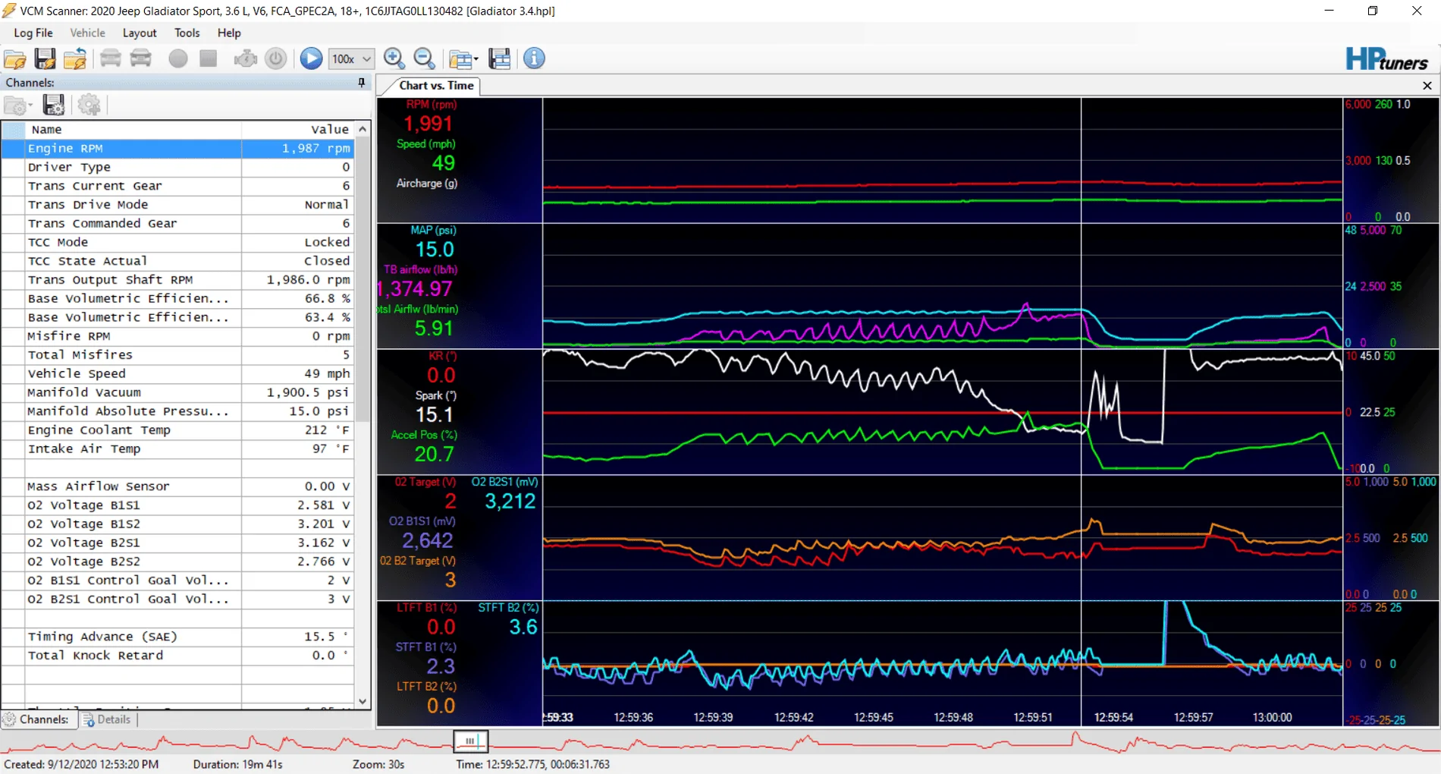Click the 12:59:45 time axis marker
The image size is (1441, 774).
[x=873, y=717]
